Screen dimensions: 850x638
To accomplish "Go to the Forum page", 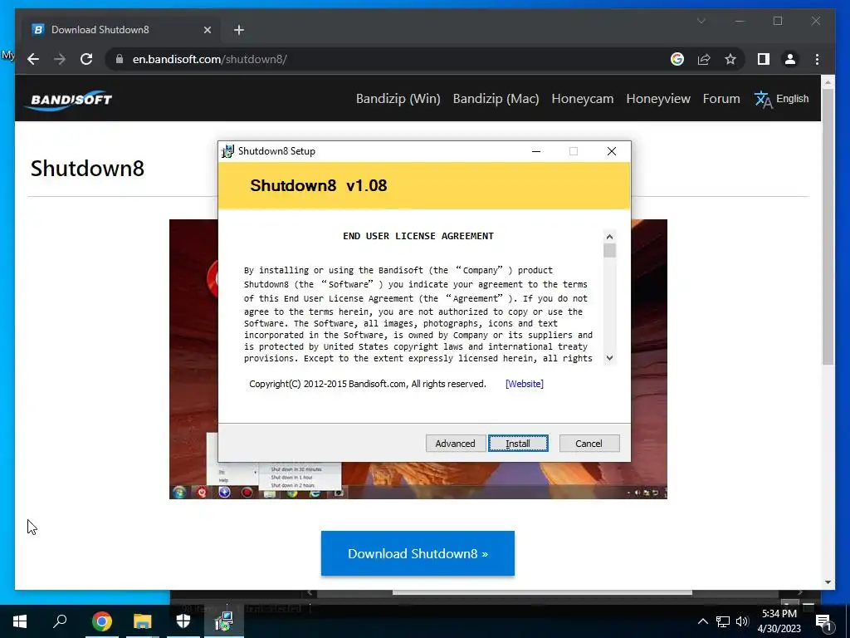I will [721, 99].
